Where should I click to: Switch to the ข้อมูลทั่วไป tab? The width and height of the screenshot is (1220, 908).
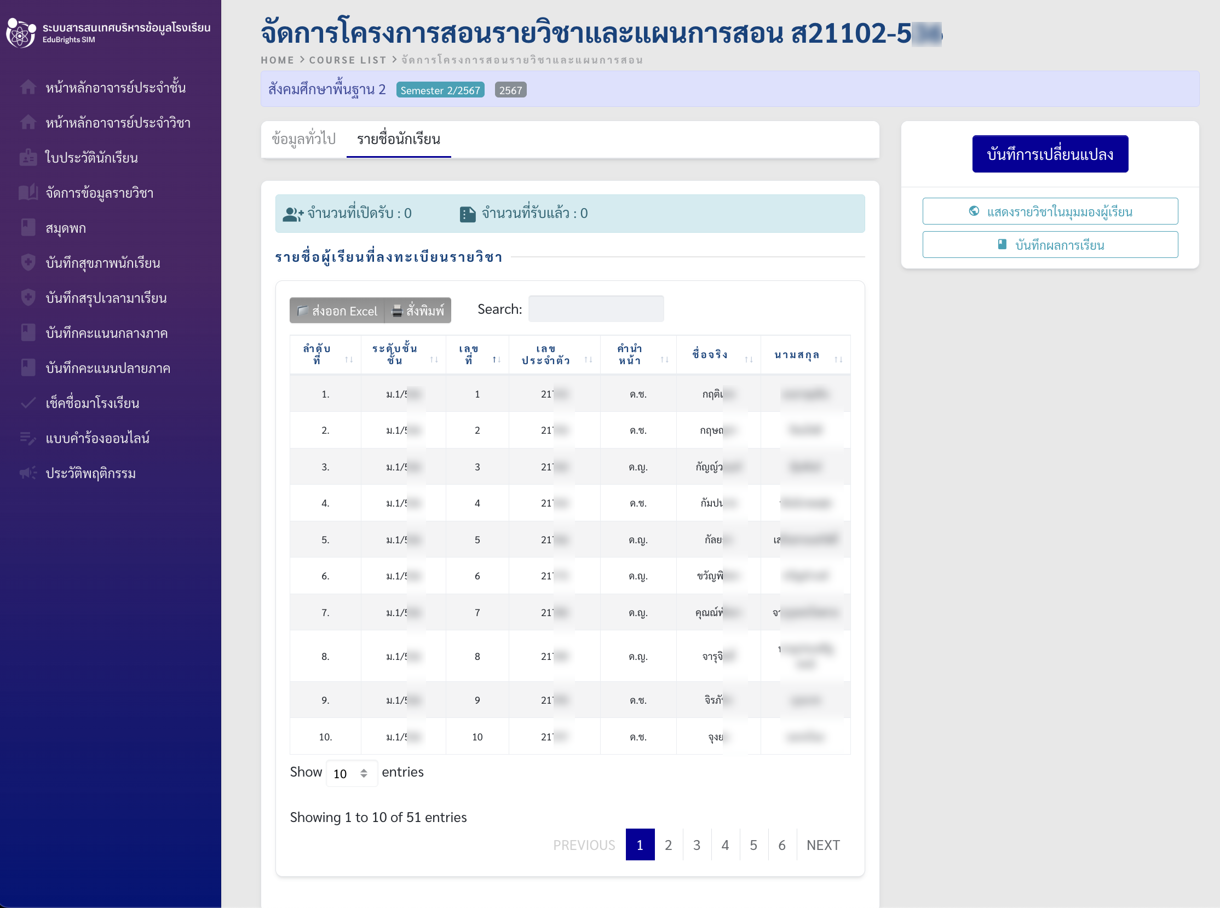(x=303, y=139)
